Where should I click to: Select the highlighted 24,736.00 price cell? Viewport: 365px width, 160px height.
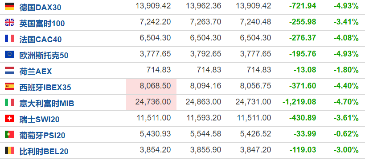(152, 103)
